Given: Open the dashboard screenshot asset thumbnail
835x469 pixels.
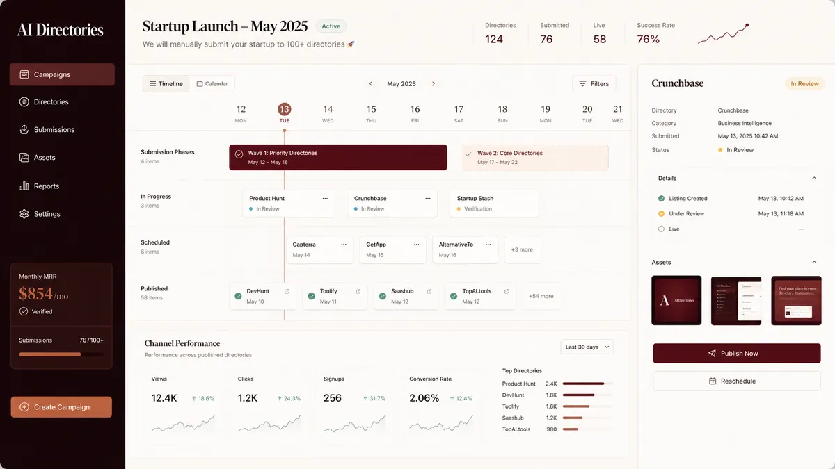Looking at the screenshot, I should 736,300.
